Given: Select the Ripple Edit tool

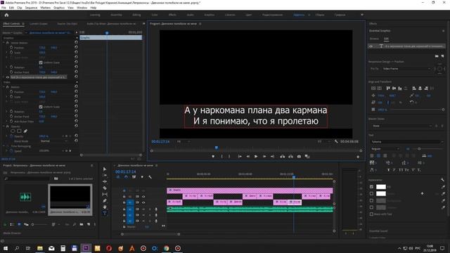Looking at the screenshot, I should coord(105,181).
